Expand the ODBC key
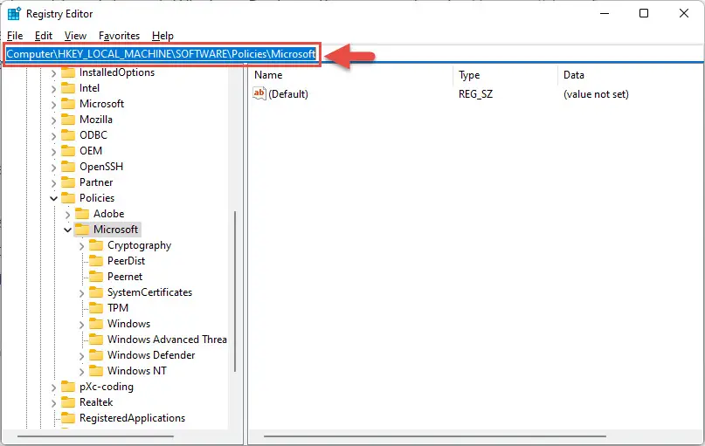The height and width of the screenshot is (446, 705). (53, 135)
